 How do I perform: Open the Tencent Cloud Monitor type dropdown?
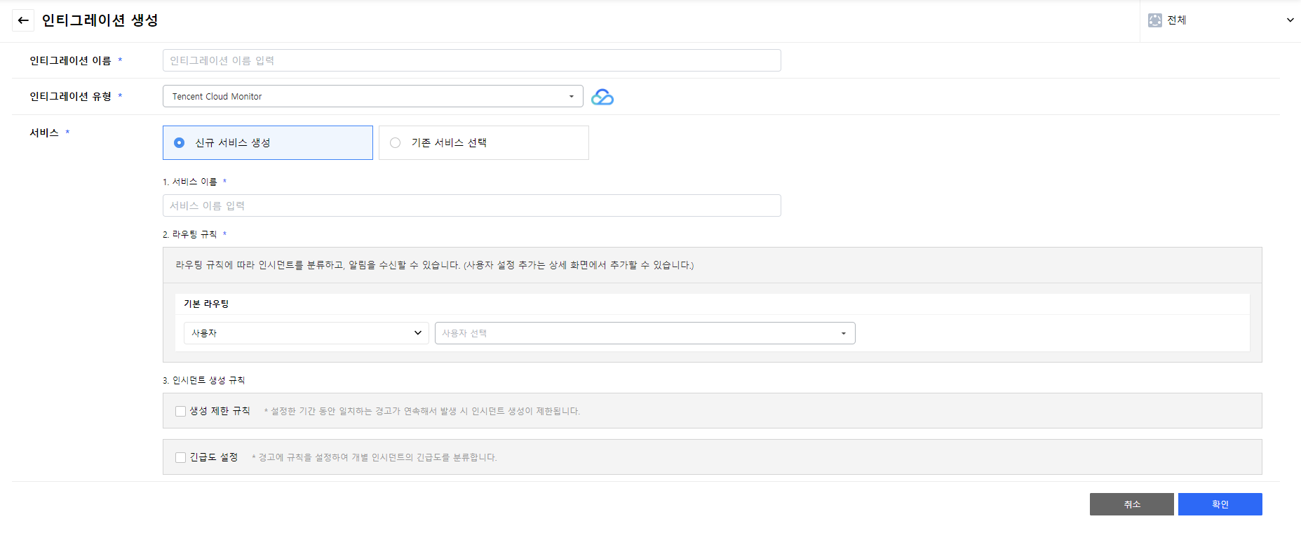click(372, 97)
